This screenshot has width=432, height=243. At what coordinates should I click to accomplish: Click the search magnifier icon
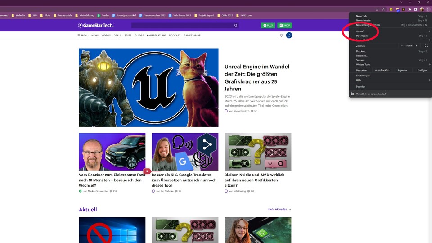(x=235, y=26)
